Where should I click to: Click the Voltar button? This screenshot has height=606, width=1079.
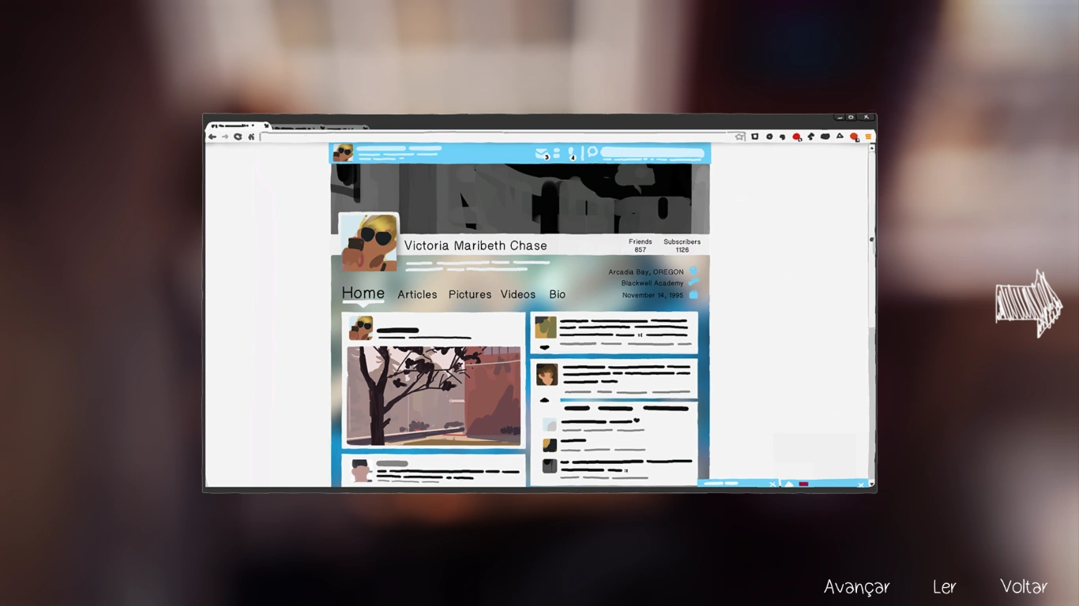(1024, 586)
